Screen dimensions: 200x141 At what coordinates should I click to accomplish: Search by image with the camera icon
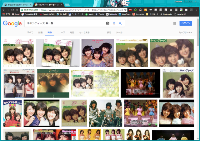pos(107,23)
